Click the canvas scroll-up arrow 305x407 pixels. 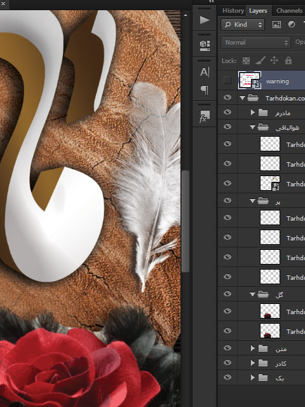point(185,15)
